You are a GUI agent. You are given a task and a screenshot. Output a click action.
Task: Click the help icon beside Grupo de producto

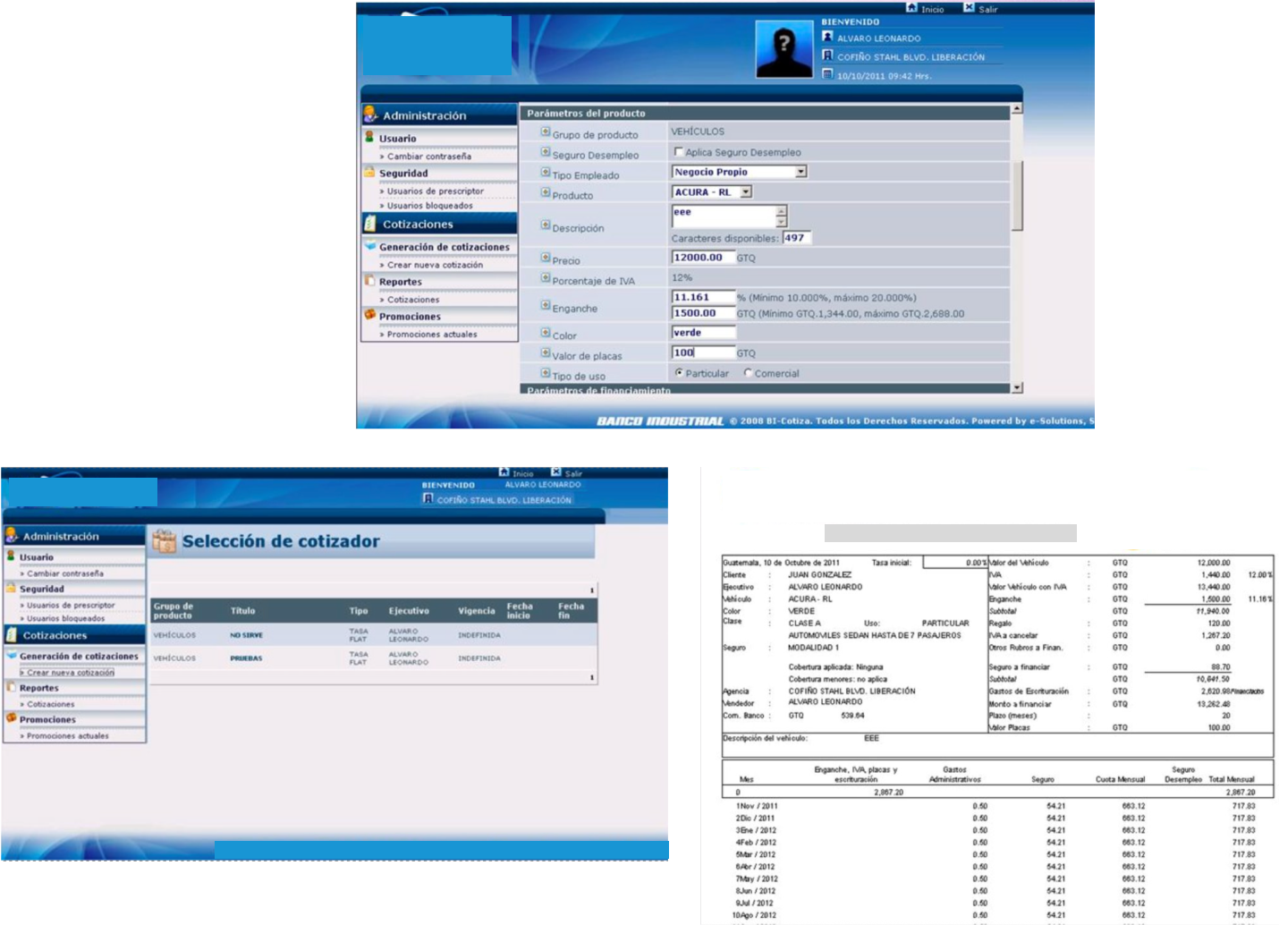(545, 132)
